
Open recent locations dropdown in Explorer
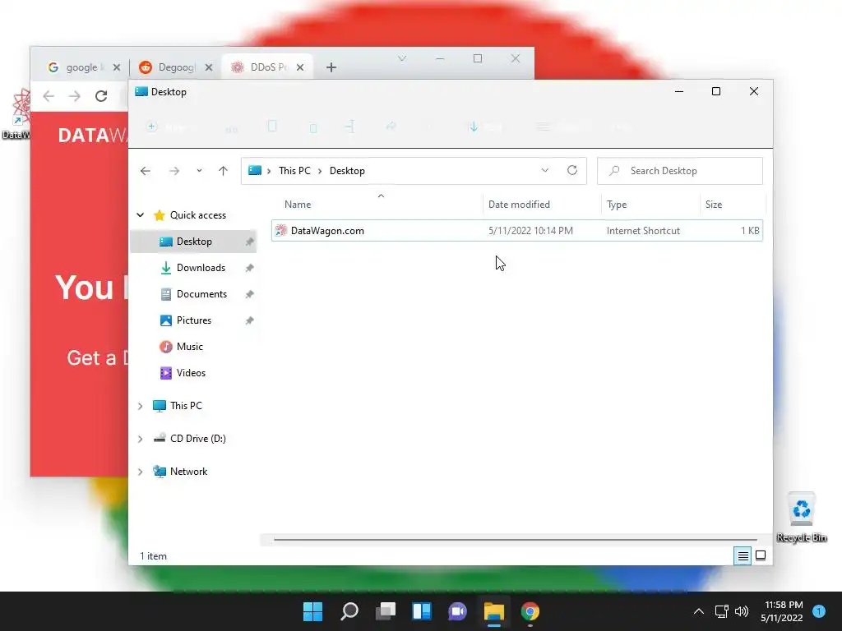pos(199,171)
